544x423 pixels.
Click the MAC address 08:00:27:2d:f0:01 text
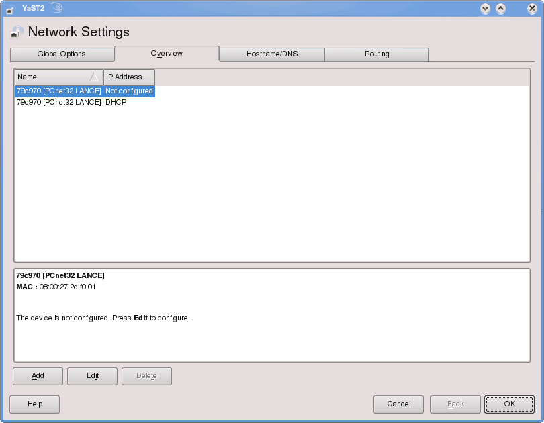[67, 287]
